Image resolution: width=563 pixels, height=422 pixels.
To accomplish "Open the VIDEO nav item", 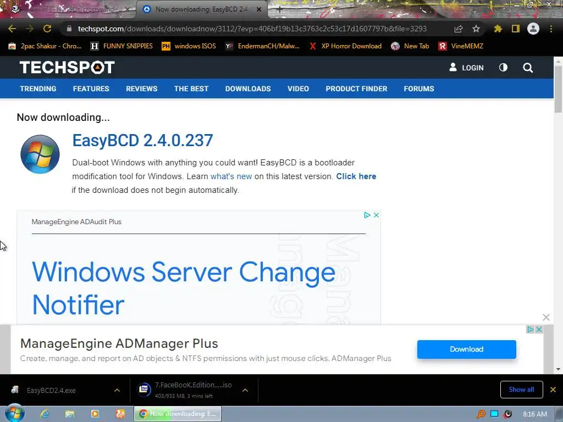I will [x=298, y=88].
